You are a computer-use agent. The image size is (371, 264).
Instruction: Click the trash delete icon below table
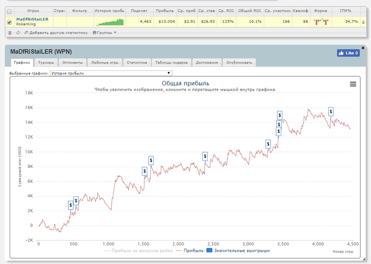[x=10, y=33]
